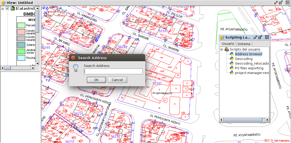
Task: Select the Usuario tab
Action: [228, 44]
